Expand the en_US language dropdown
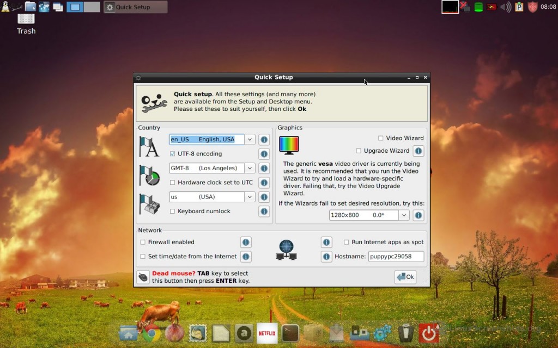558x348 pixels. point(250,140)
